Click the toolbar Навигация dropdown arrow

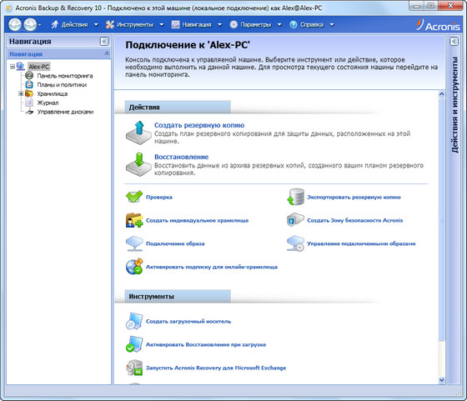tap(219, 25)
